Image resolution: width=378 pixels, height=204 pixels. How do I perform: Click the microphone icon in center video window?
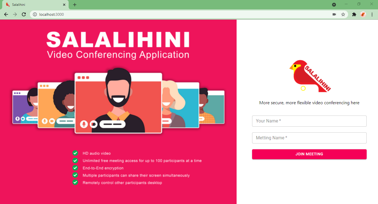pyautogui.click(x=84, y=124)
